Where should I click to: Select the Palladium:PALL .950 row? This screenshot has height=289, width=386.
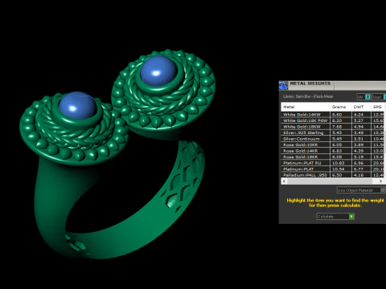(x=333, y=175)
